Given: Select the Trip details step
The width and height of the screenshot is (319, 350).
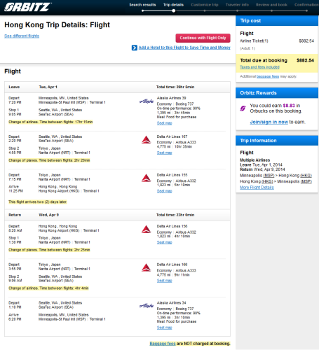Looking at the screenshot, I should [173, 5].
